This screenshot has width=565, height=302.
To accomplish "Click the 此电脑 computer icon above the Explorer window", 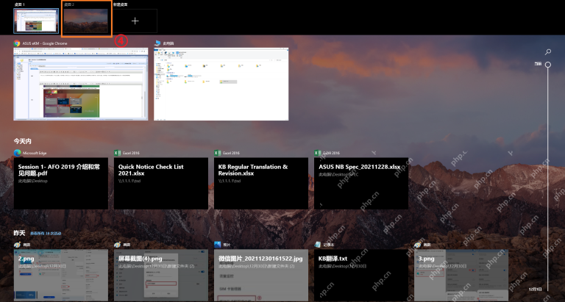I will pyautogui.click(x=157, y=43).
